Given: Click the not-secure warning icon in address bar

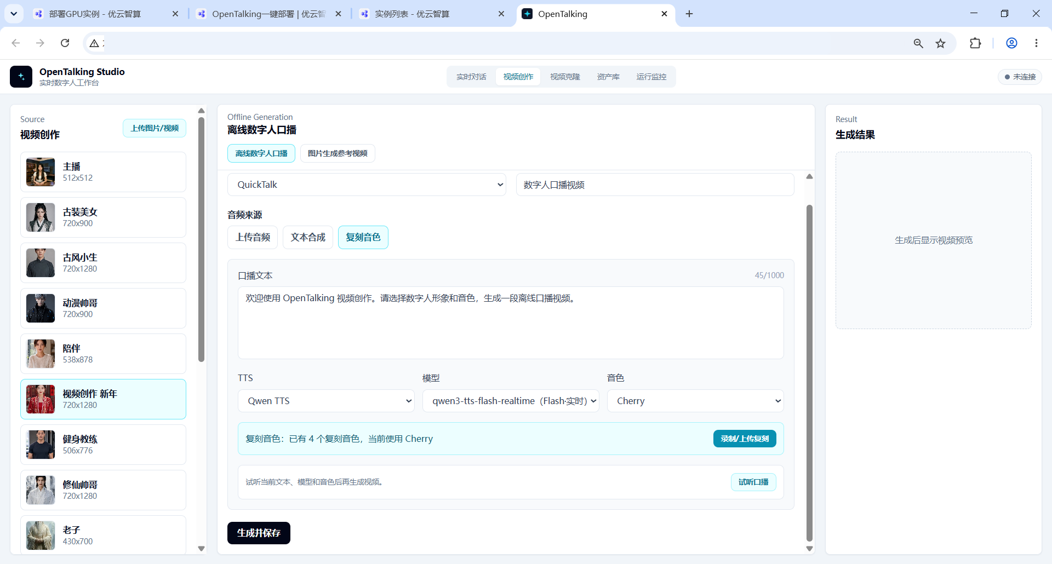Looking at the screenshot, I should click(x=94, y=43).
